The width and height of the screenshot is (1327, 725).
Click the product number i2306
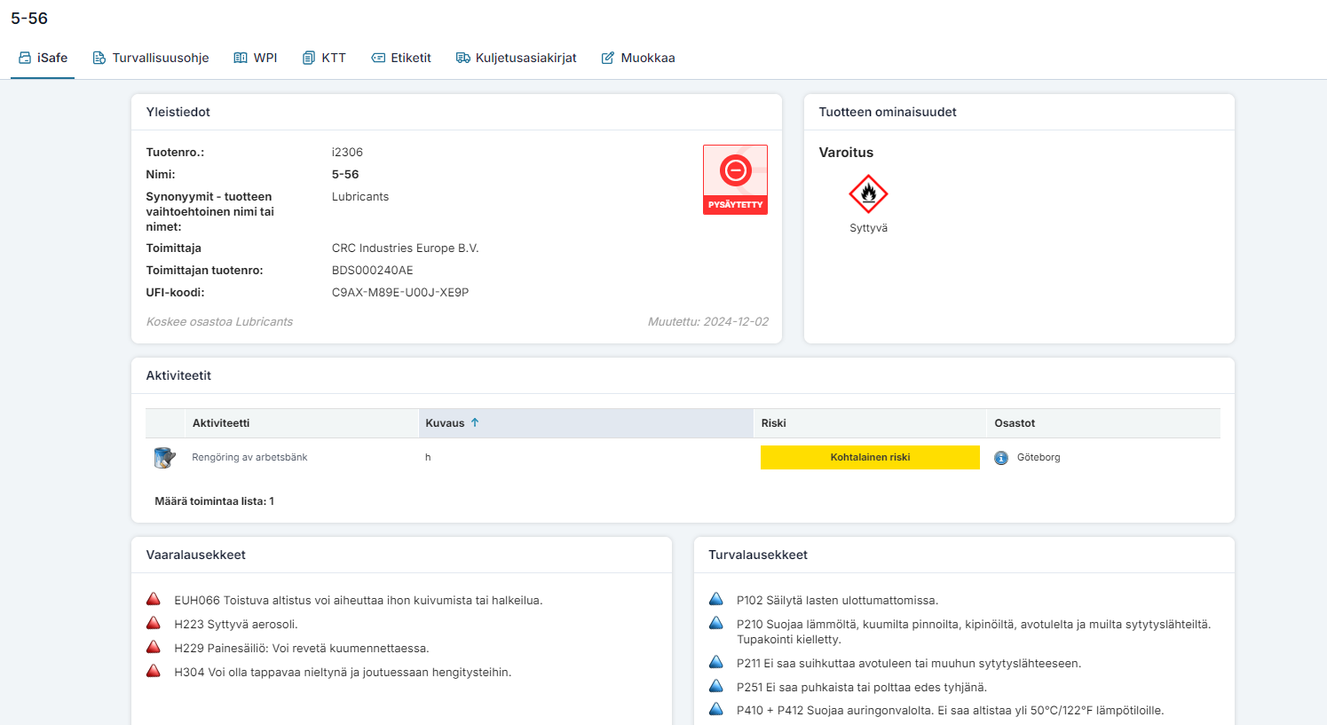tap(347, 152)
